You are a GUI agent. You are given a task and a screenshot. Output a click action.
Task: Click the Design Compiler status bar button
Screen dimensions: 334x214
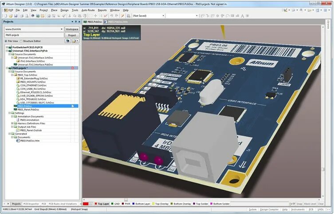click(269, 210)
